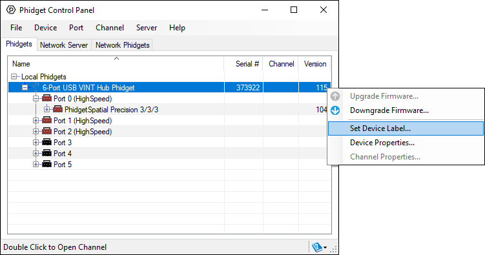Click version value 115 cell
485x255 pixels.
pos(322,87)
